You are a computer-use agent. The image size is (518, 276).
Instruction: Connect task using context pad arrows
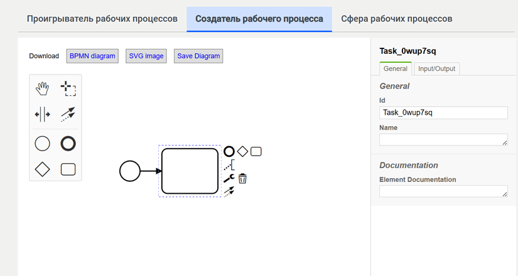[x=229, y=191]
